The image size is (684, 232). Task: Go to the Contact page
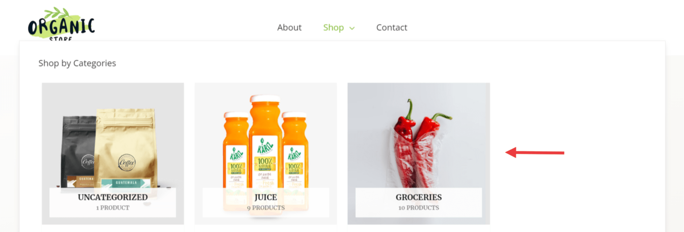click(x=392, y=27)
